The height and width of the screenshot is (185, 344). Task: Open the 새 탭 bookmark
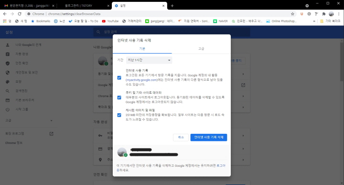coord(21,21)
